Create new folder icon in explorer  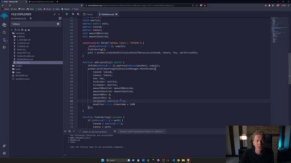coord(19,30)
